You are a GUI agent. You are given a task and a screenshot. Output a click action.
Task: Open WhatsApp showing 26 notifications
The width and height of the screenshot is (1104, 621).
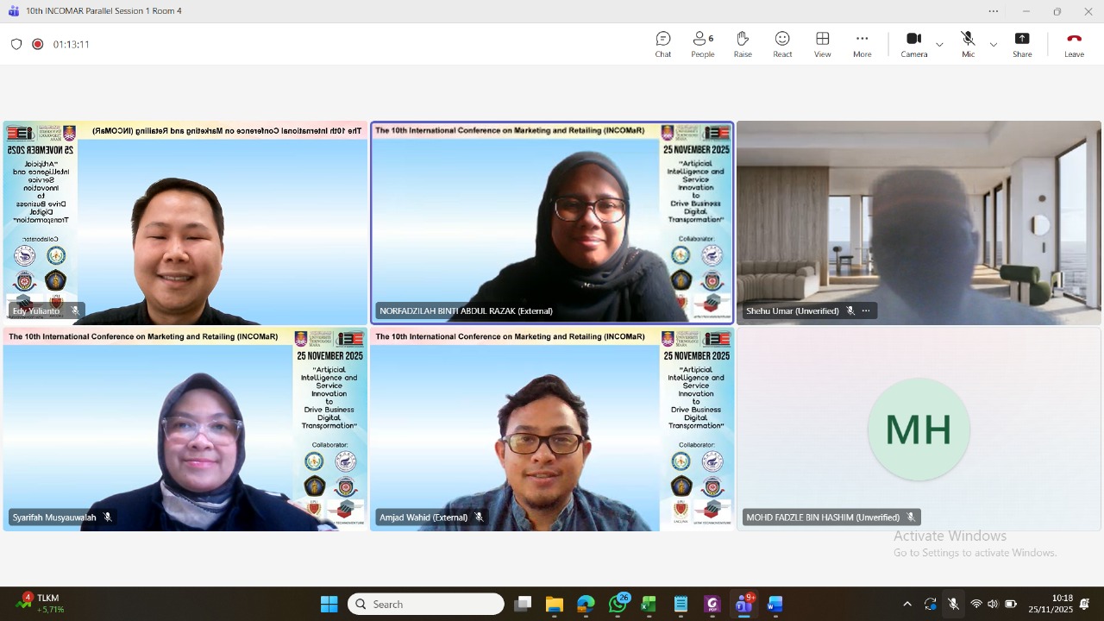click(618, 604)
